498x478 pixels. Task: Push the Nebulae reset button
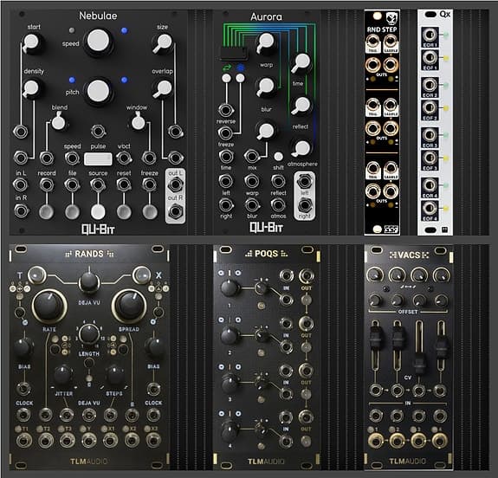(x=124, y=212)
